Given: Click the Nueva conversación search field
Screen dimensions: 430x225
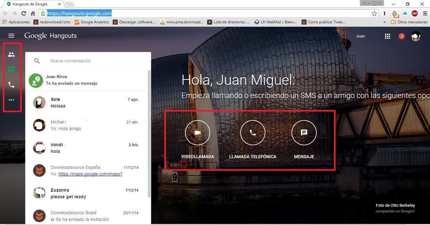Looking at the screenshot, I should tap(88, 61).
